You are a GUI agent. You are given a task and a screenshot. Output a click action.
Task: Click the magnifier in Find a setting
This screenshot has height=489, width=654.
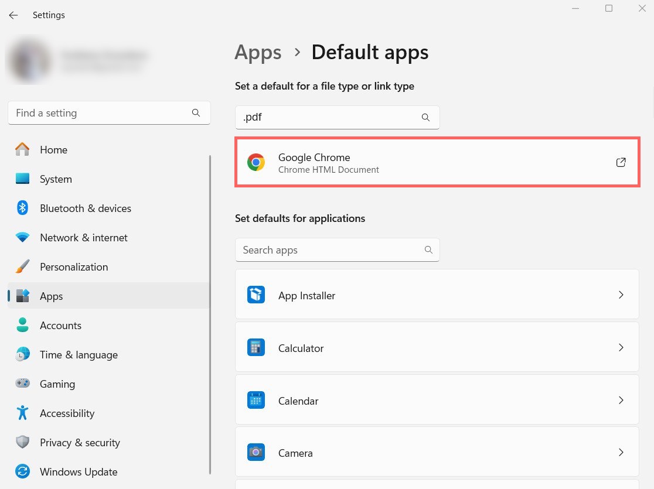coord(196,113)
